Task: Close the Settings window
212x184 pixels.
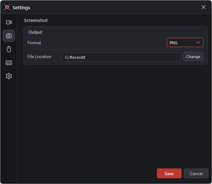Action: click(x=204, y=7)
